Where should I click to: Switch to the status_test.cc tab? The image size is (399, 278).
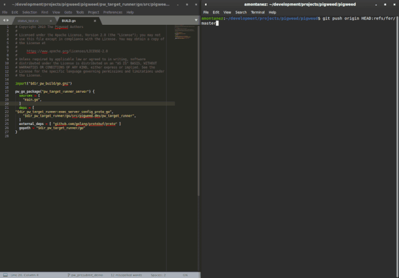click(x=28, y=20)
